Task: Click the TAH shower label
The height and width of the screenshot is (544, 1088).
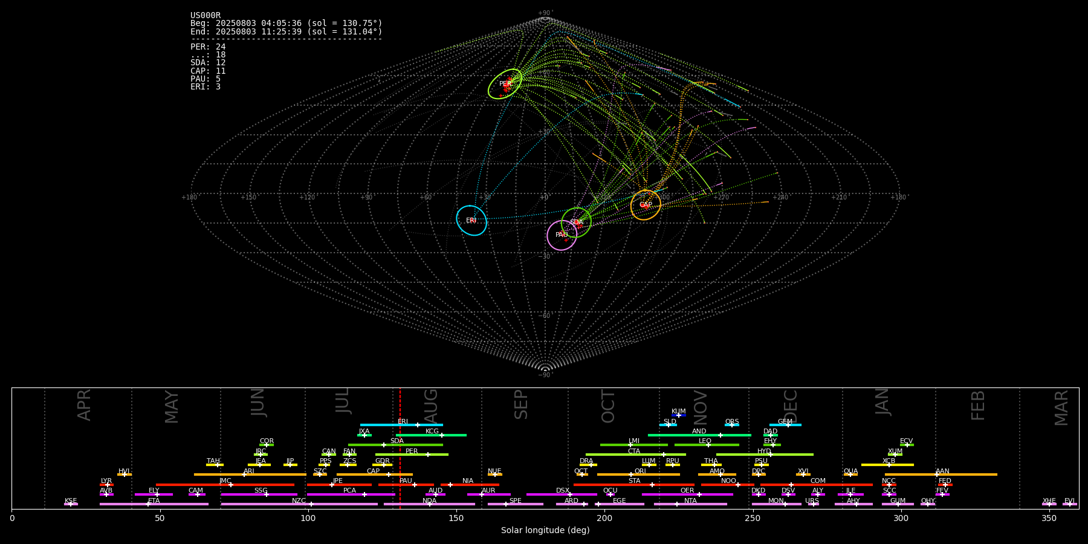Action: 213,461
